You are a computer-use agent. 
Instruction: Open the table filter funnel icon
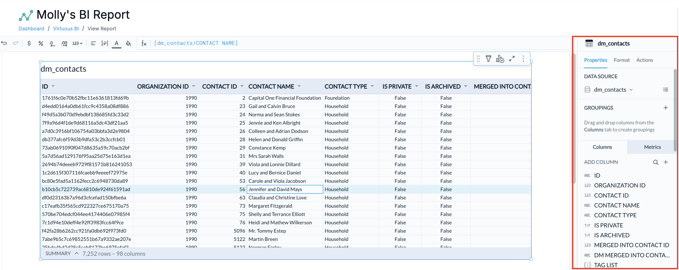(x=488, y=58)
